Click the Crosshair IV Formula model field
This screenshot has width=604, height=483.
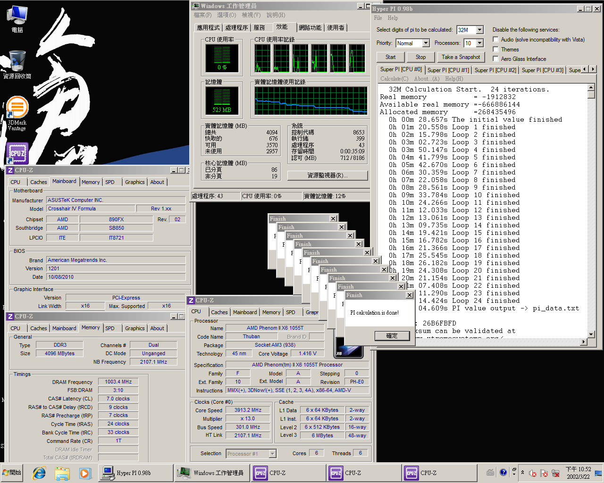[90, 208]
